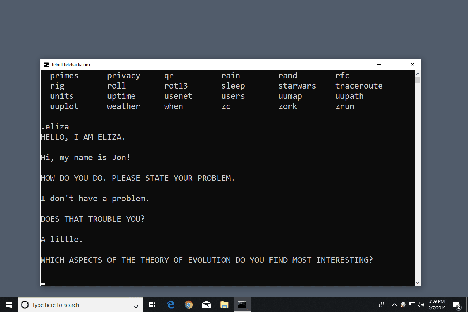Viewport: 468px width, 312px height.
Task: Click the 'weather' command text
Action: pos(124,106)
